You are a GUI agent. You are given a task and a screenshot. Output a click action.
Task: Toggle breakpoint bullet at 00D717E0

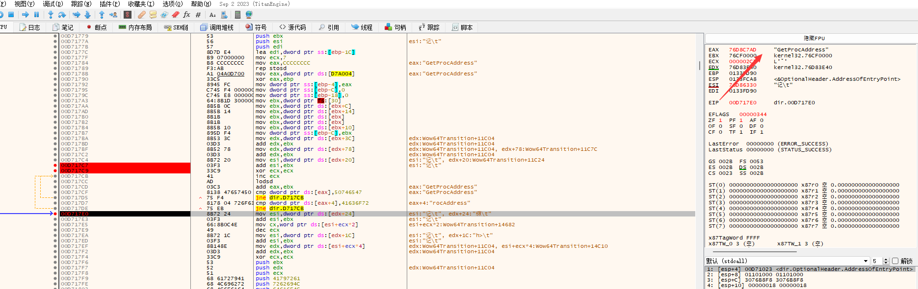point(55,214)
